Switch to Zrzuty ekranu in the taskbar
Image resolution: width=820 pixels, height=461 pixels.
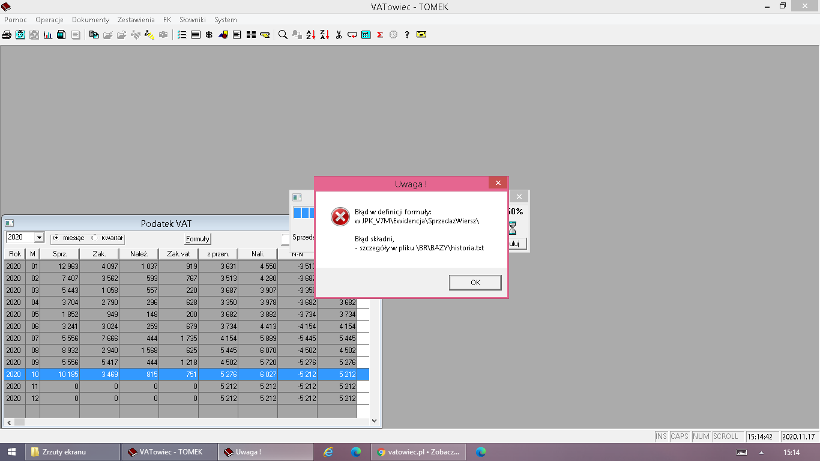72,452
